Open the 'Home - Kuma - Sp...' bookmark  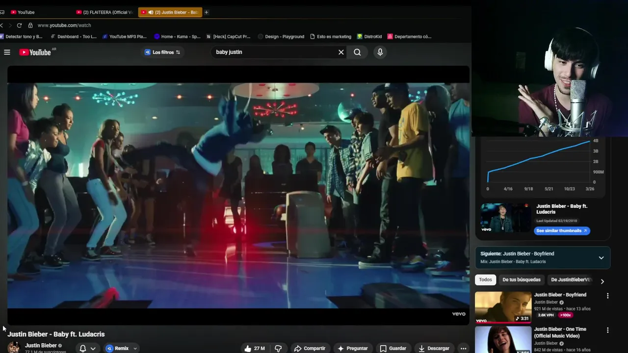(x=177, y=36)
